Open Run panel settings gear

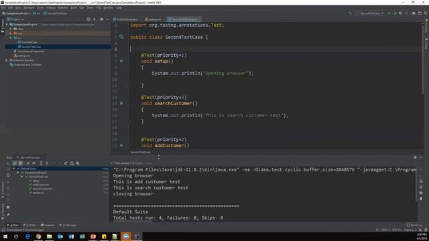tap(415, 157)
